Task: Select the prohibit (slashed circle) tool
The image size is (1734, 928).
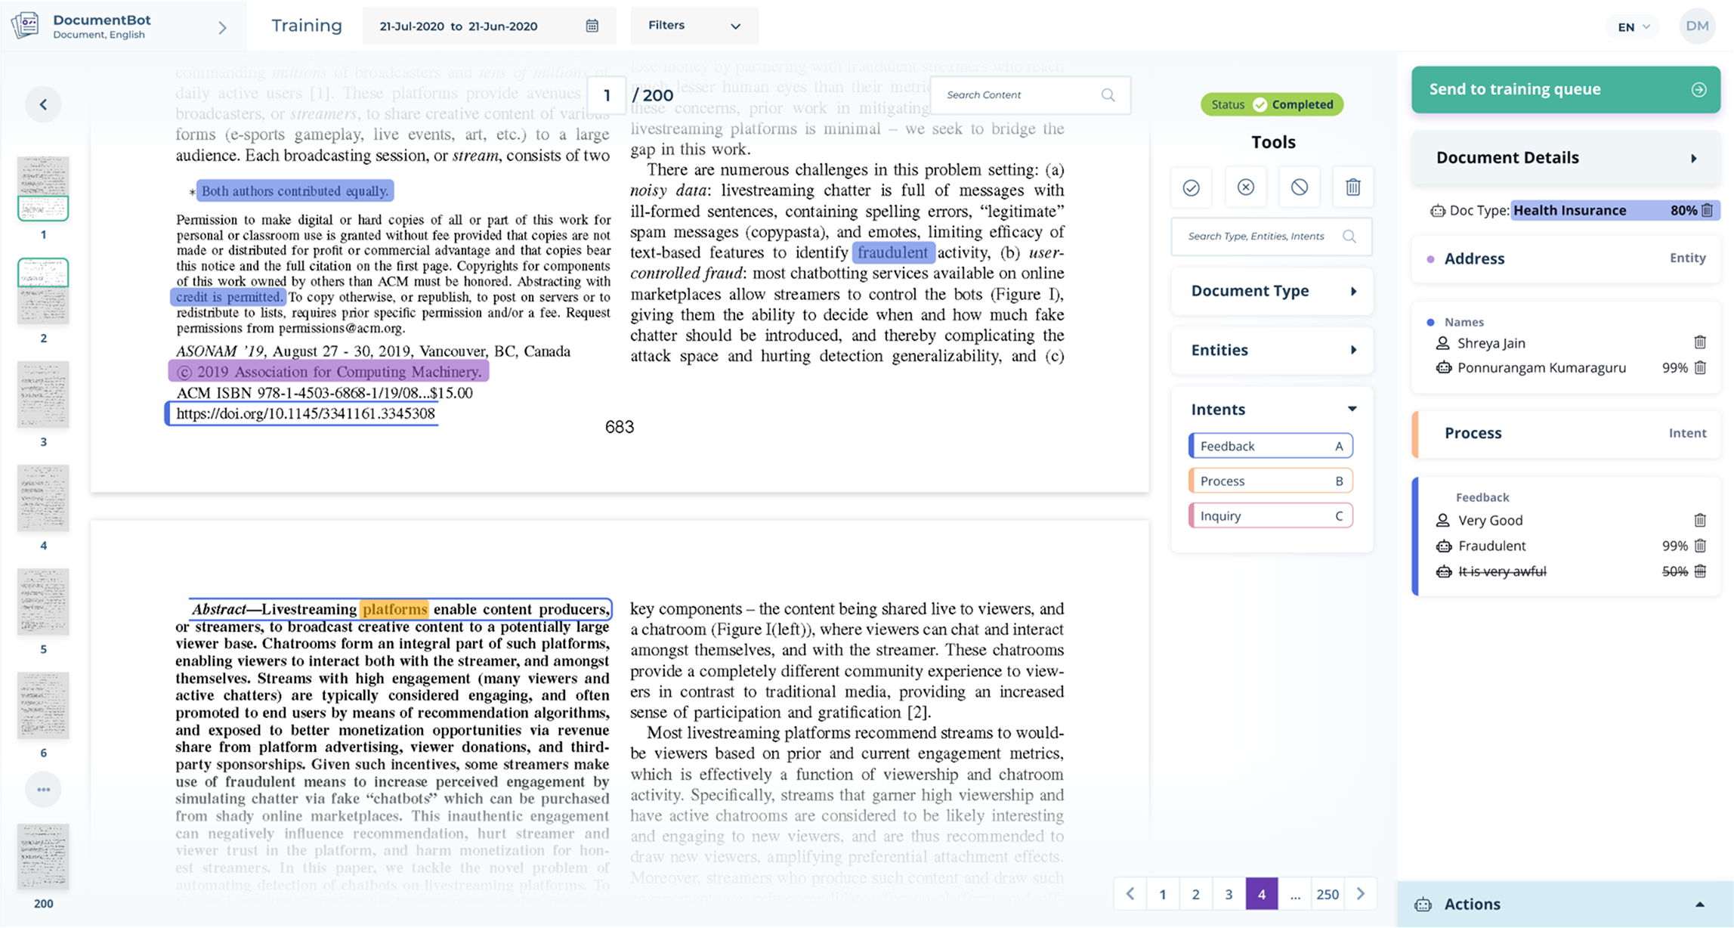Action: [x=1299, y=187]
